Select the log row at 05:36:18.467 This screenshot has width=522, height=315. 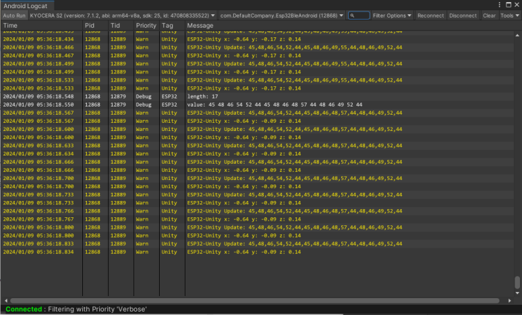coord(257,56)
